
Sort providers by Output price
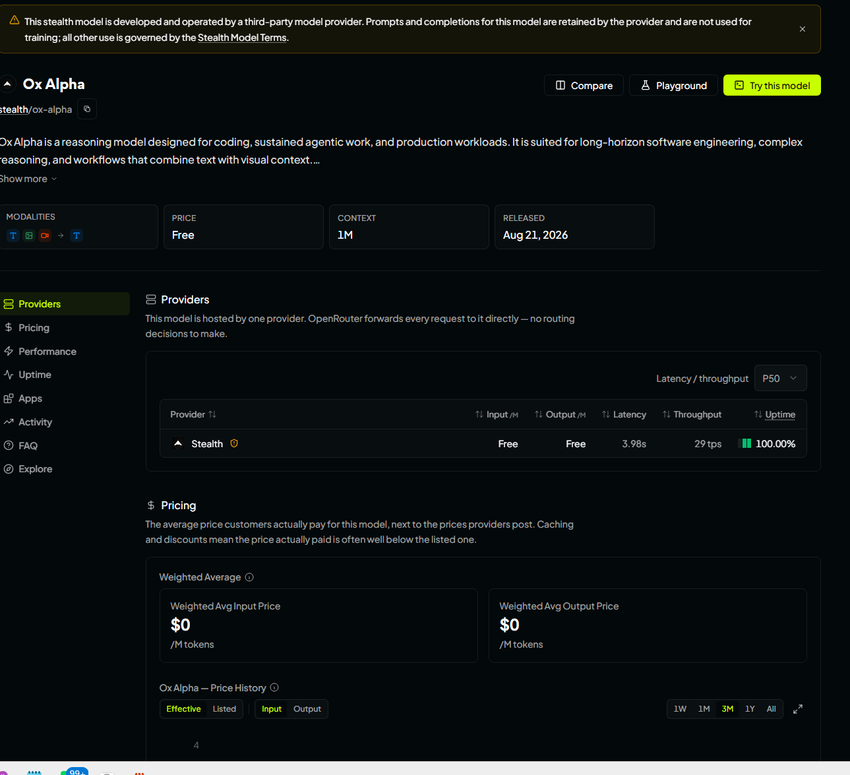point(560,414)
